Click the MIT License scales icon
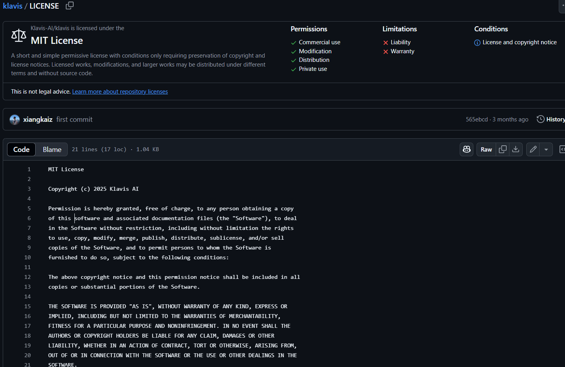The image size is (565, 367). coord(18,36)
